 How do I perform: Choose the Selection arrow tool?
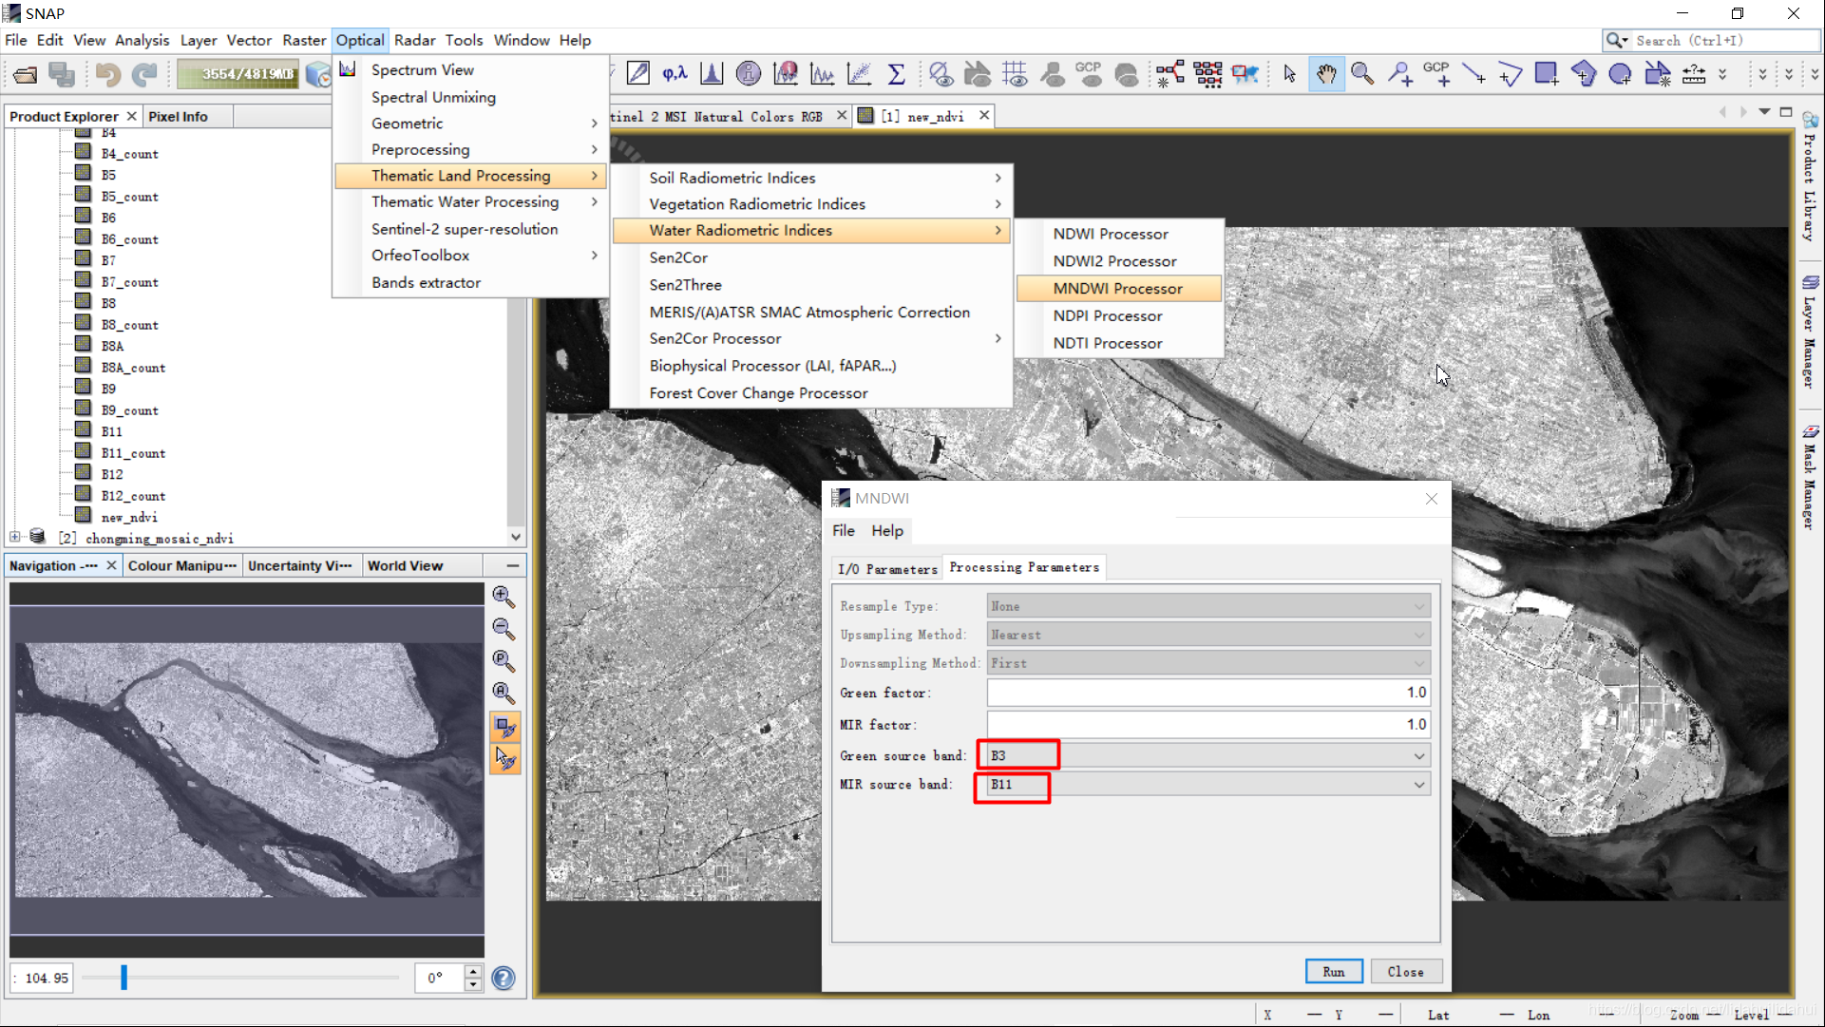(x=1289, y=74)
